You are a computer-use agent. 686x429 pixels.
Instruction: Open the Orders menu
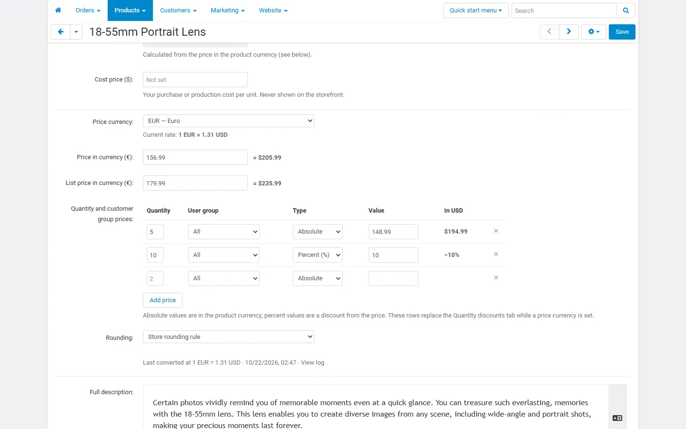pyautogui.click(x=88, y=10)
